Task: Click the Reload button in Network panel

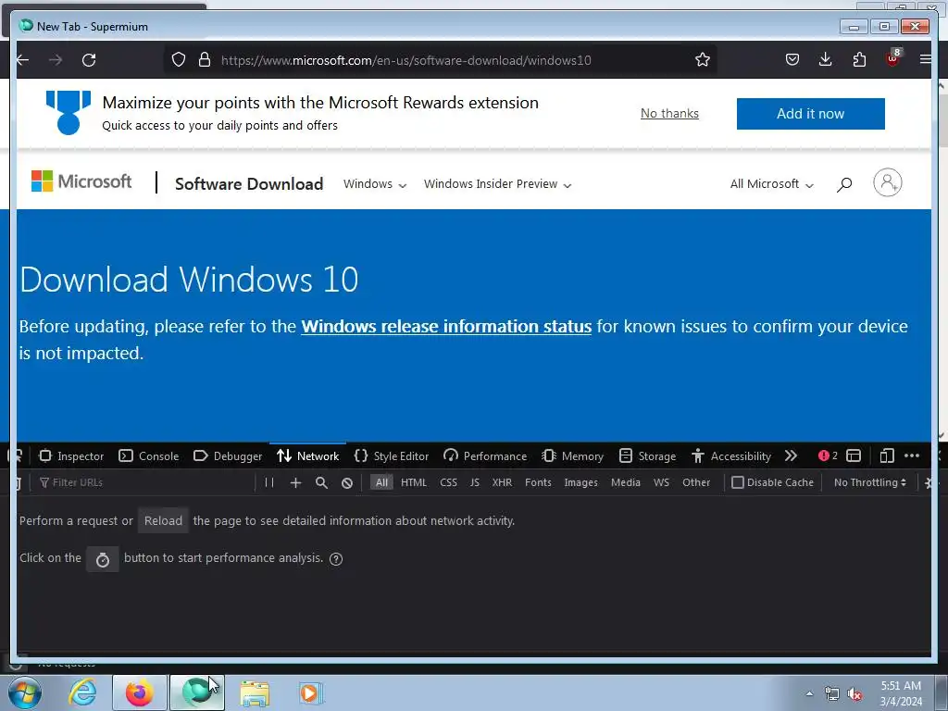Action: coord(163,520)
